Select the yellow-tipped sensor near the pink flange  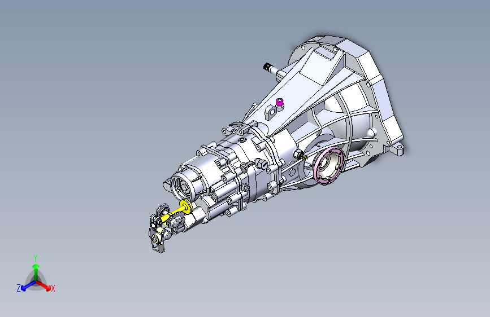point(301,155)
